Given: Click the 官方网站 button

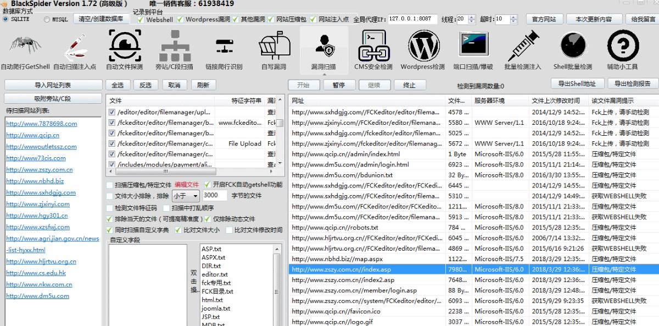Looking at the screenshot, I should click(544, 19).
